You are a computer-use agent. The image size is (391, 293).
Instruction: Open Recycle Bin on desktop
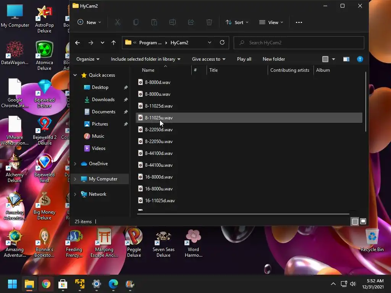click(x=372, y=241)
